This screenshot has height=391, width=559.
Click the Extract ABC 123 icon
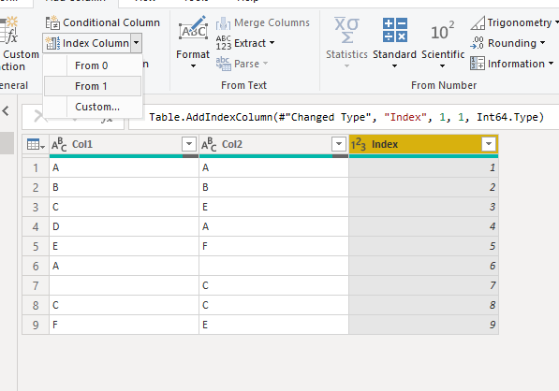pyautogui.click(x=223, y=43)
